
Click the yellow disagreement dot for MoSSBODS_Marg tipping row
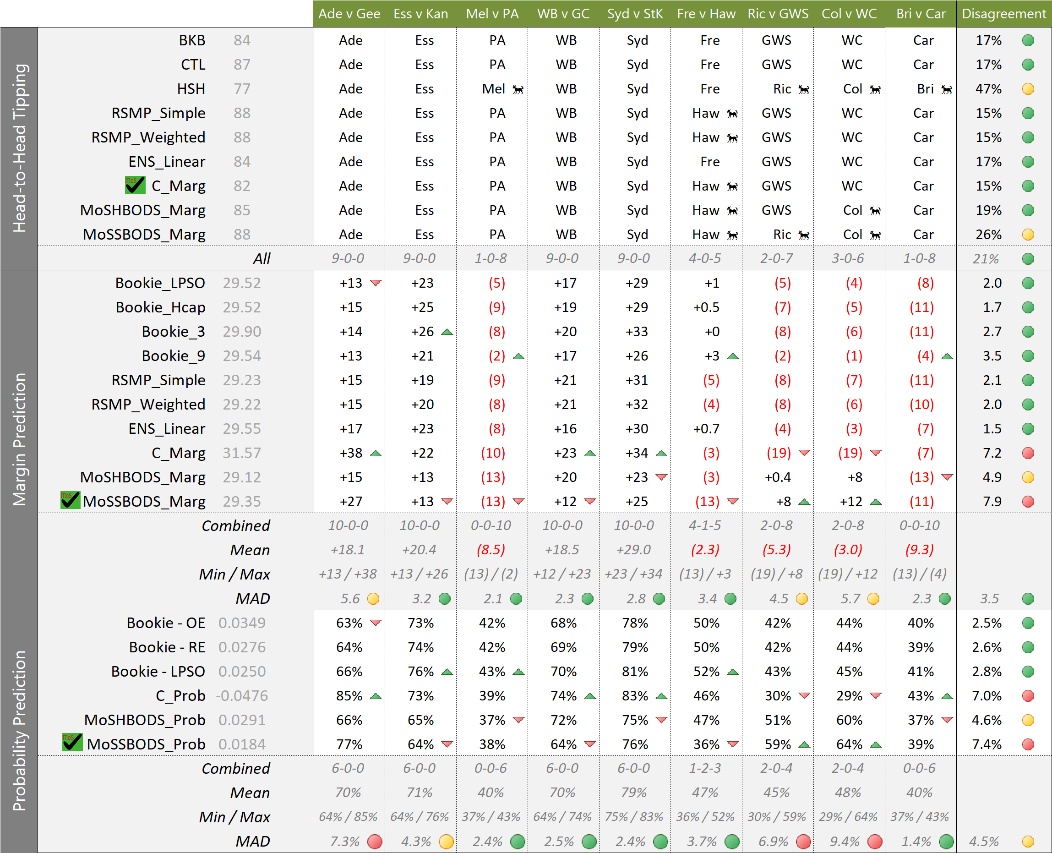pyautogui.click(x=1028, y=235)
